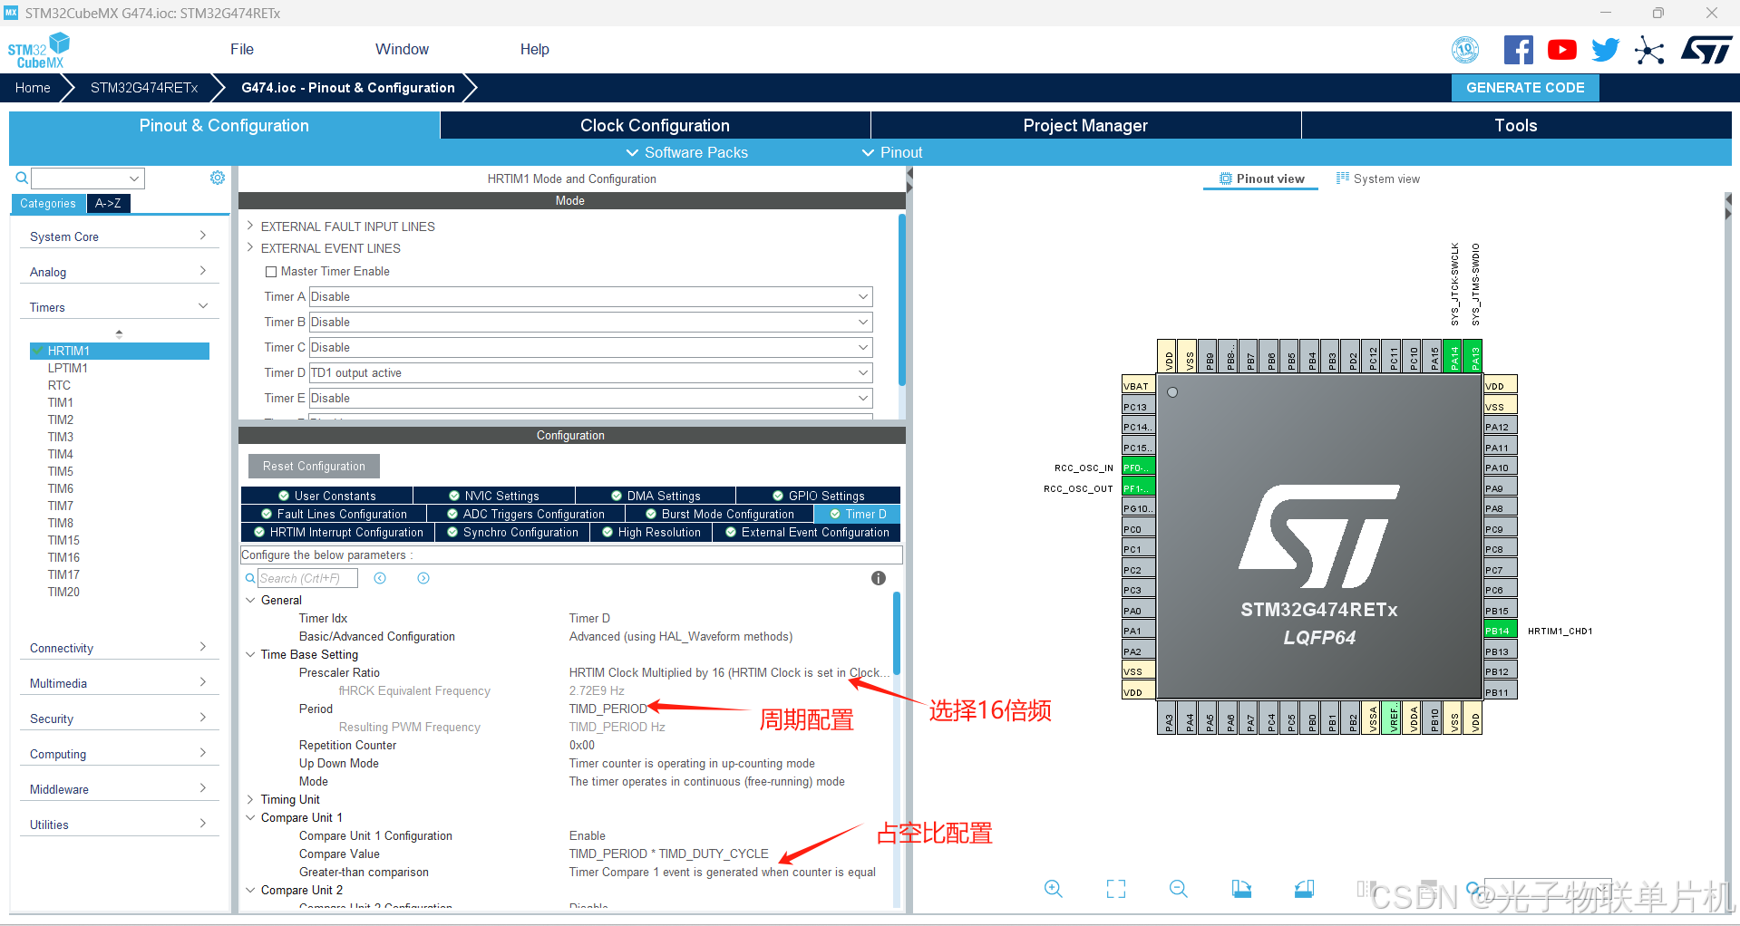Click the peripheral search magnifier icon
The height and width of the screenshot is (926, 1740).
tap(22, 178)
